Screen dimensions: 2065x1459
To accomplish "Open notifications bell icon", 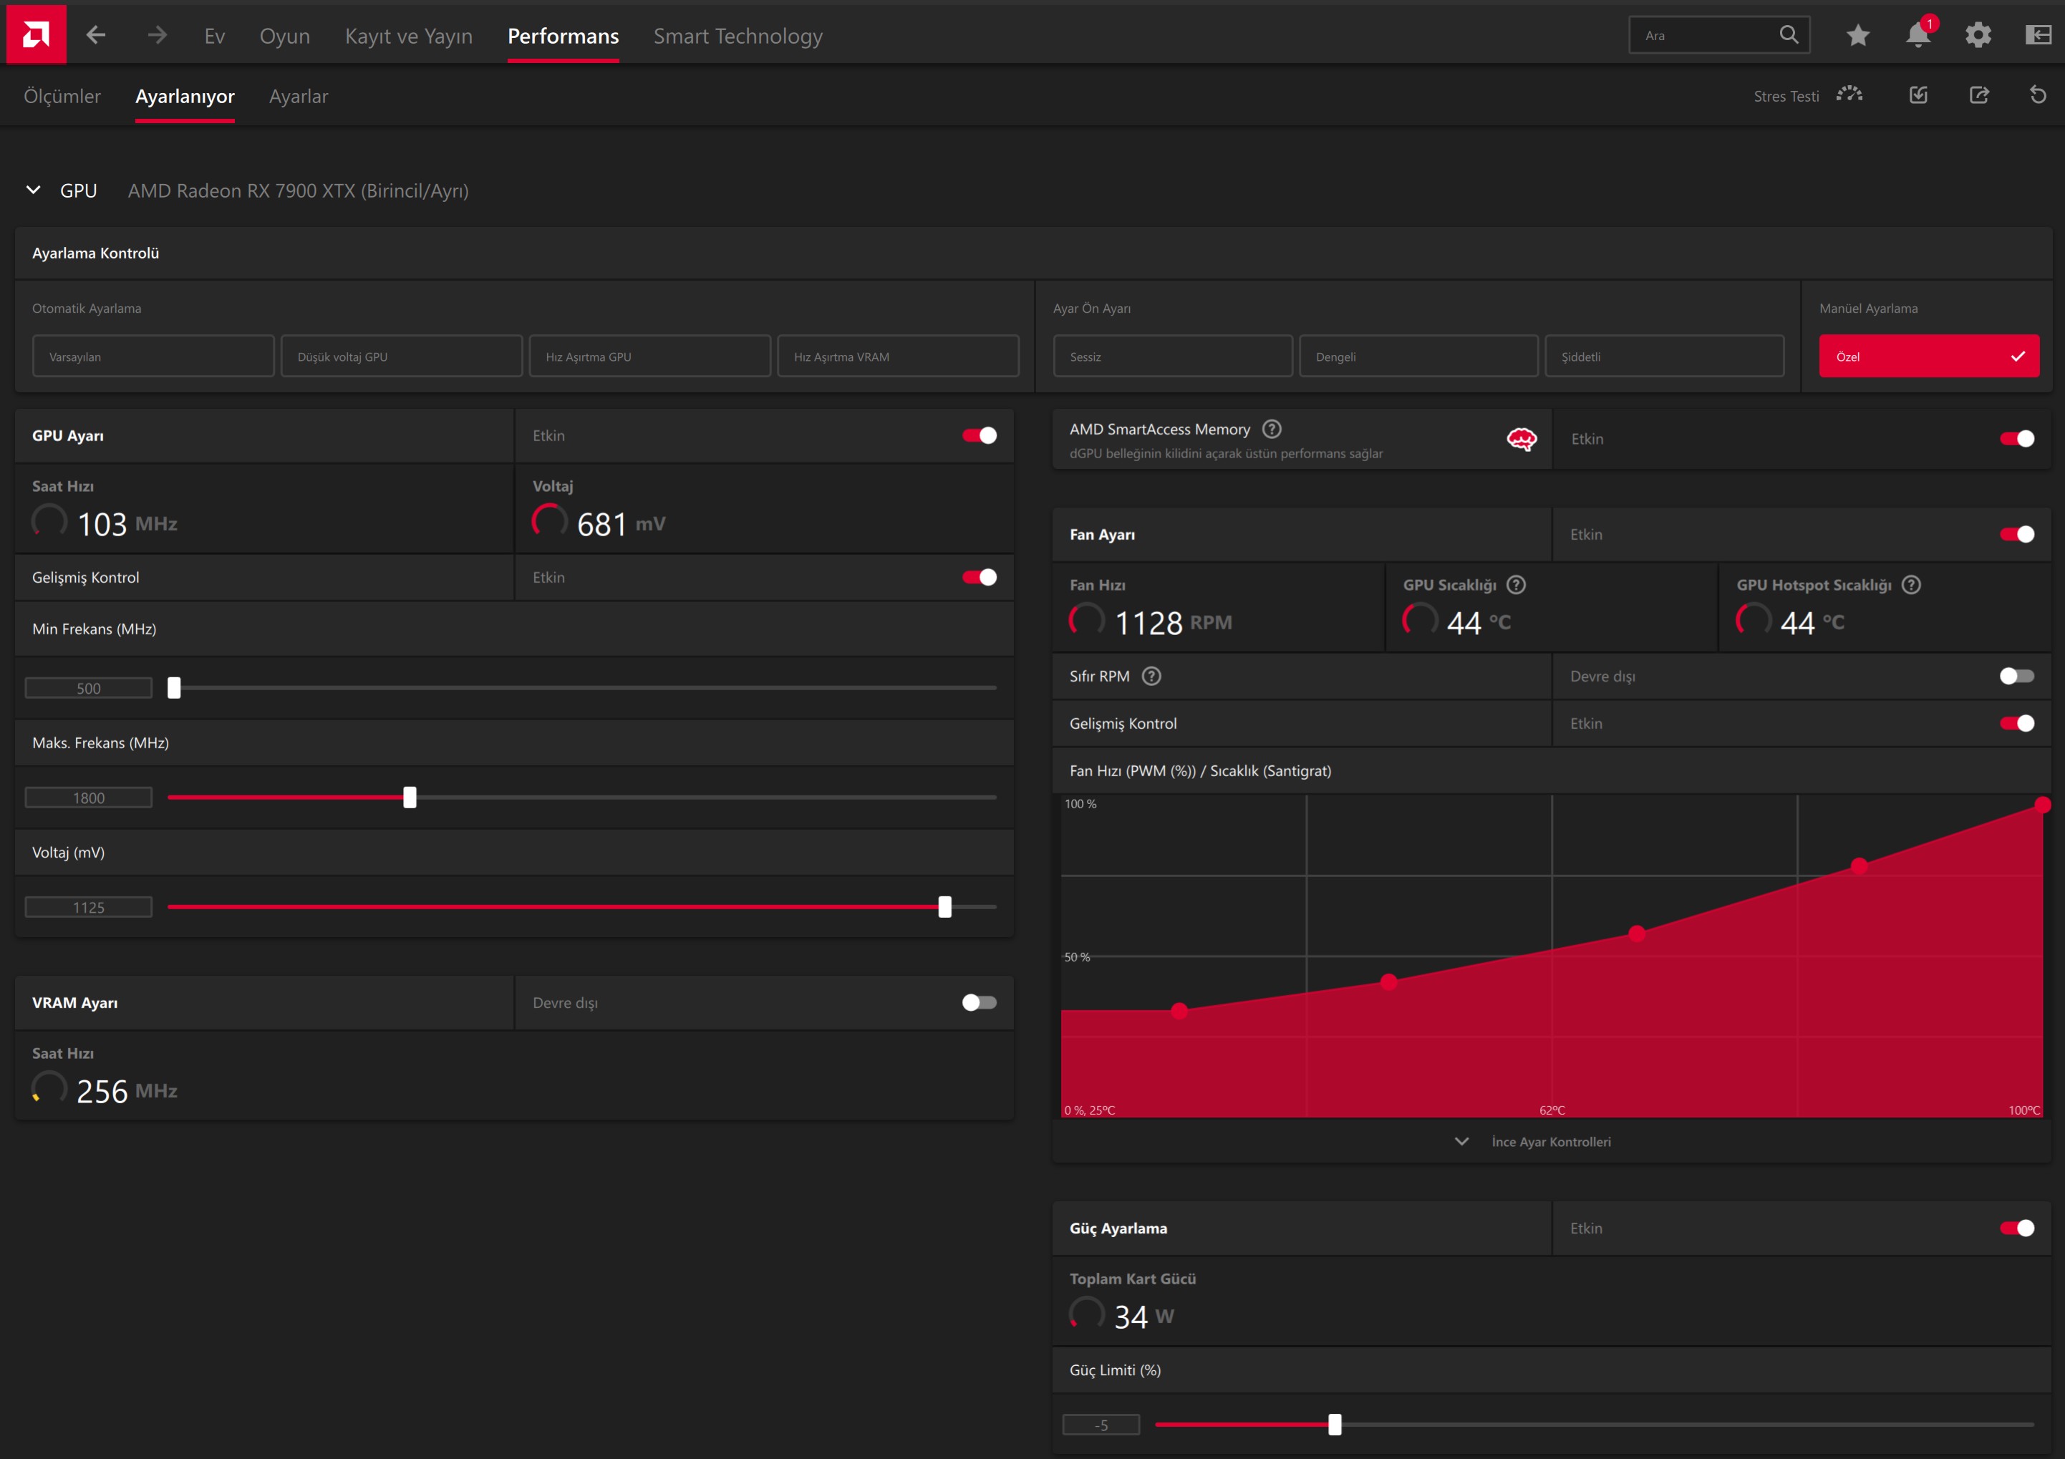I will click(1917, 35).
